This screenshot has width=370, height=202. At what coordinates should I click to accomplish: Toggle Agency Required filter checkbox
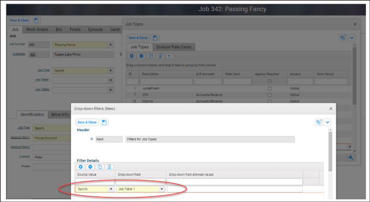click(x=270, y=81)
